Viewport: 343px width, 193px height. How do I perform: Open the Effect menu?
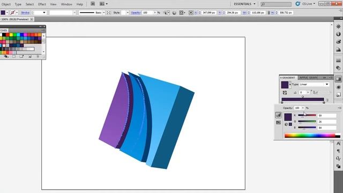pos(42,4)
